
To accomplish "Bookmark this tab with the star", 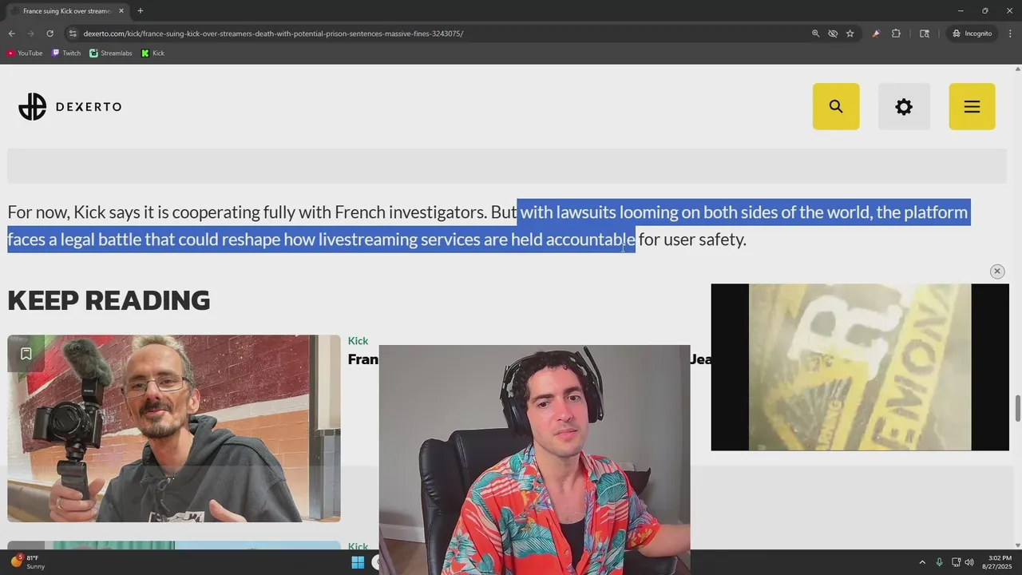I will click(x=850, y=34).
